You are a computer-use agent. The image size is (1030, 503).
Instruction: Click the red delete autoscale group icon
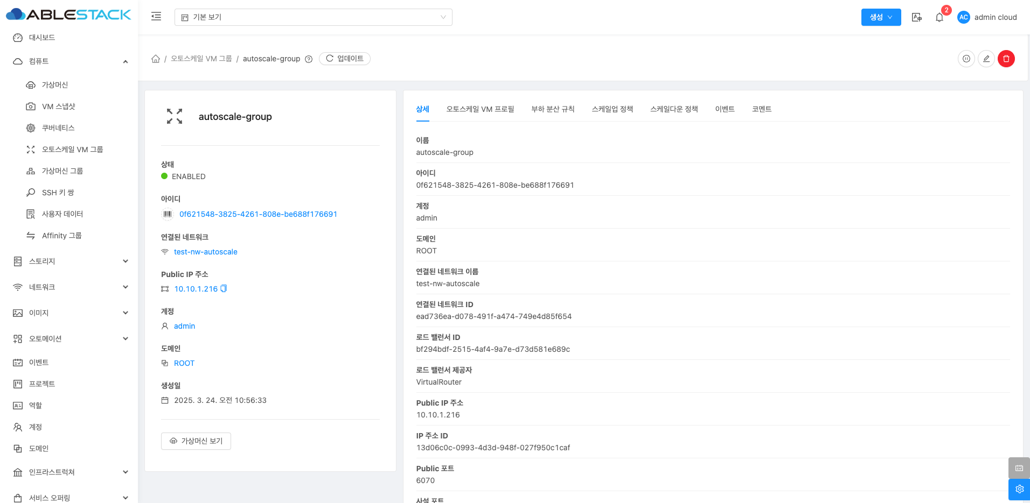[1006, 59]
